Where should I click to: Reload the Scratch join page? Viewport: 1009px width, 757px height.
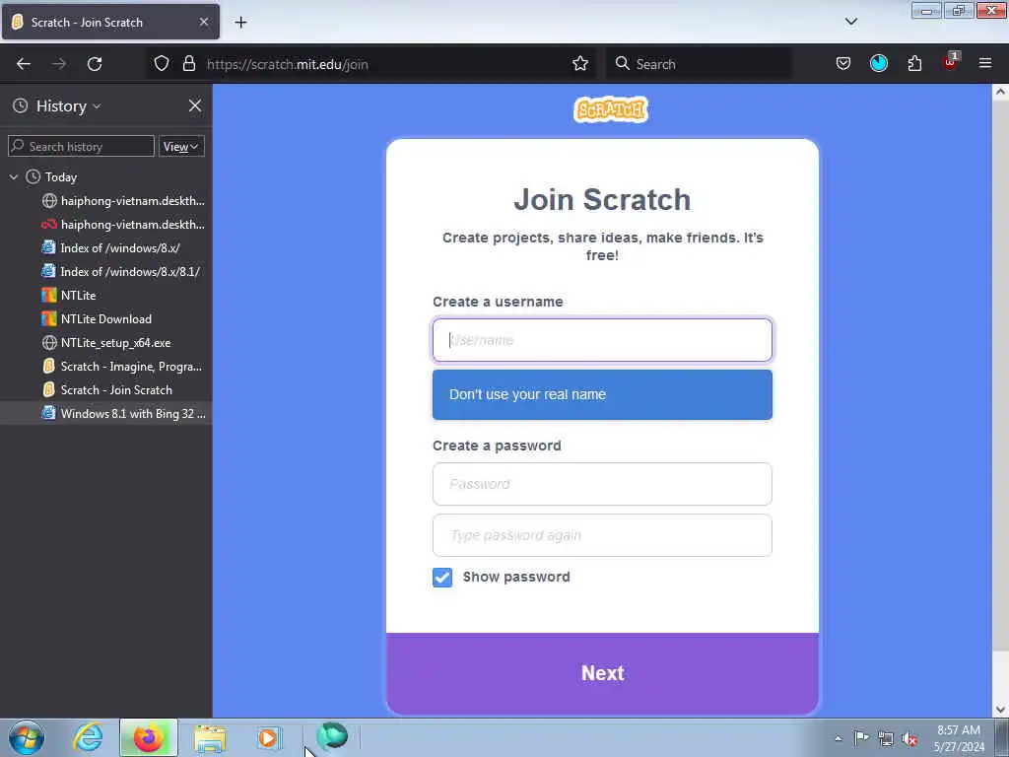tap(95, 64)
